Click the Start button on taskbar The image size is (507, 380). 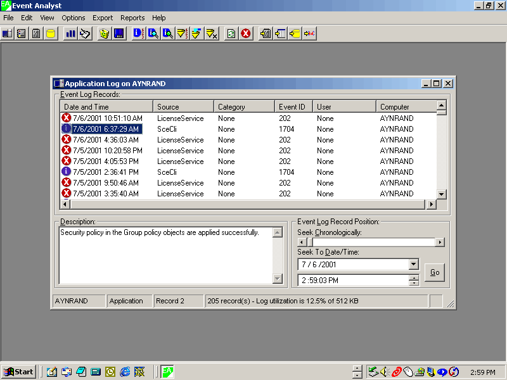point(18,372)
